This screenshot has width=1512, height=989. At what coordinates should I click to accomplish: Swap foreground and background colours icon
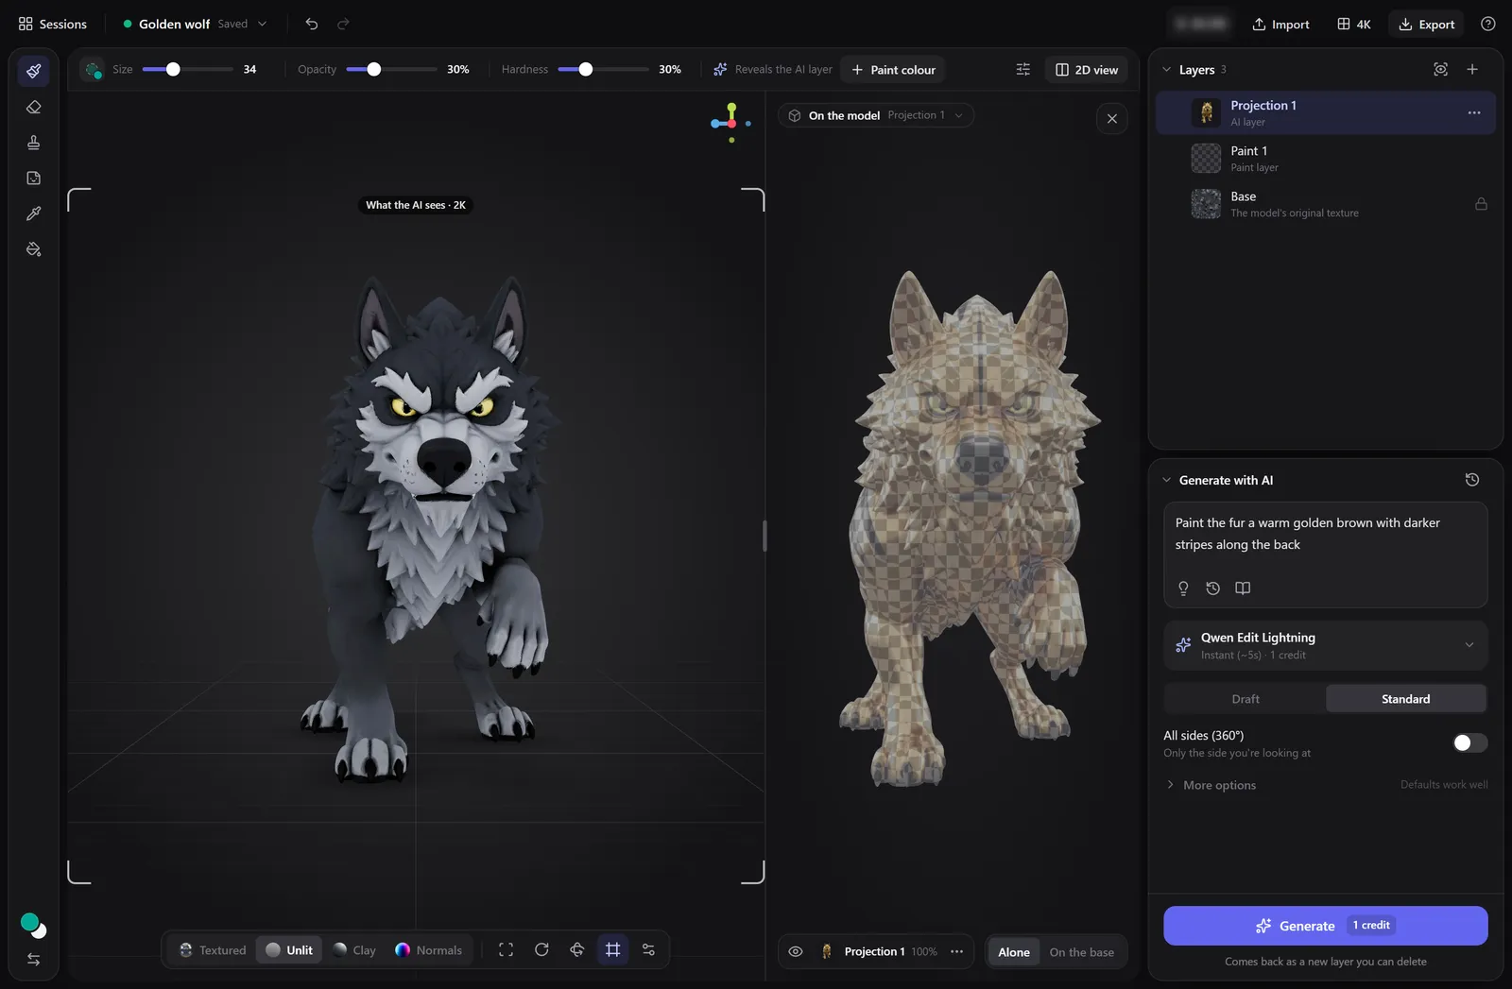[x=34, y=960]
